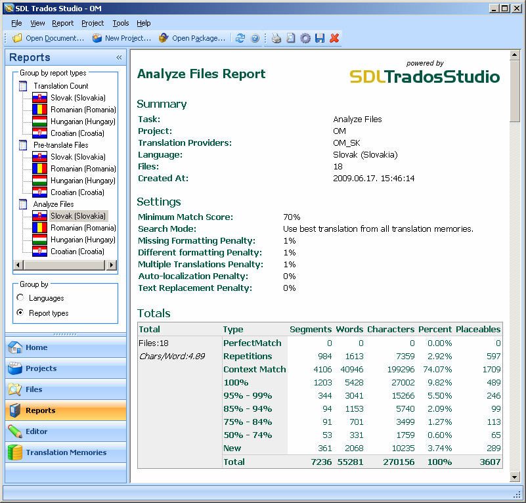
Task: Click the Minimum Match Score 70% value
Action: (292, 217)
